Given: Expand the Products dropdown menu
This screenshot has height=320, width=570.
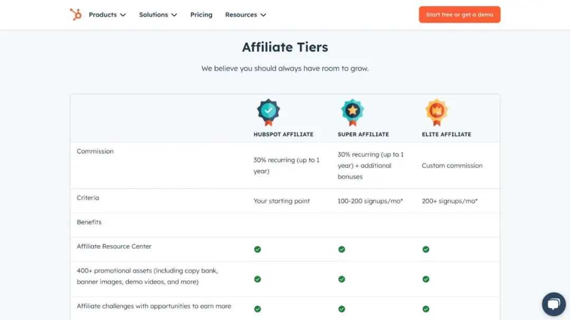Looking at the screenshot, I should tap(107, 15).
